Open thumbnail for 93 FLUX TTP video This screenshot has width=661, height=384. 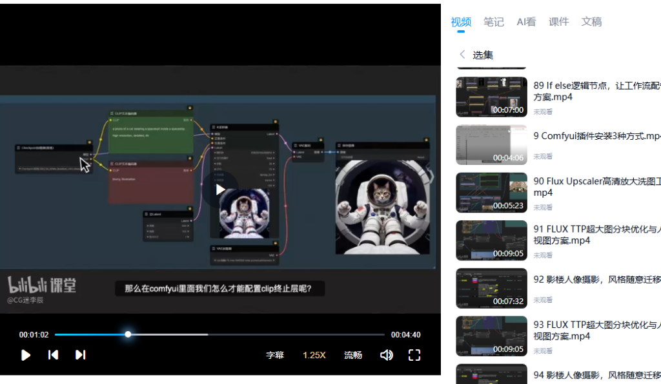coord(491,336)
